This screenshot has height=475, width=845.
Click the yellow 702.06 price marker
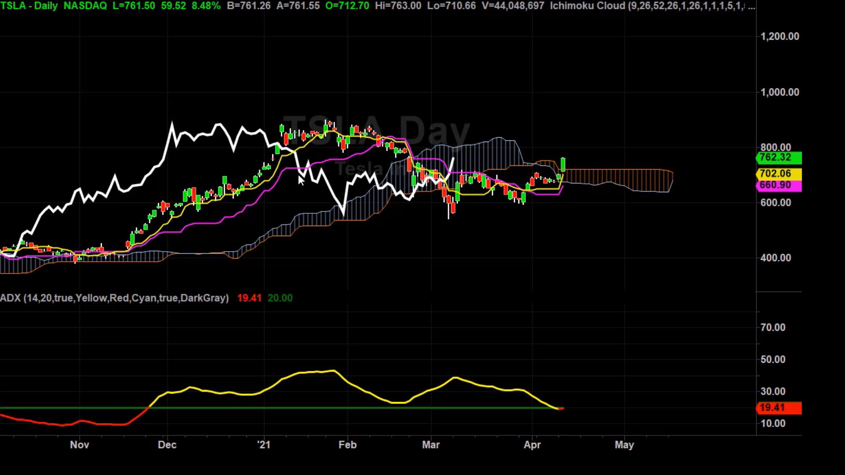pos(779,174)
